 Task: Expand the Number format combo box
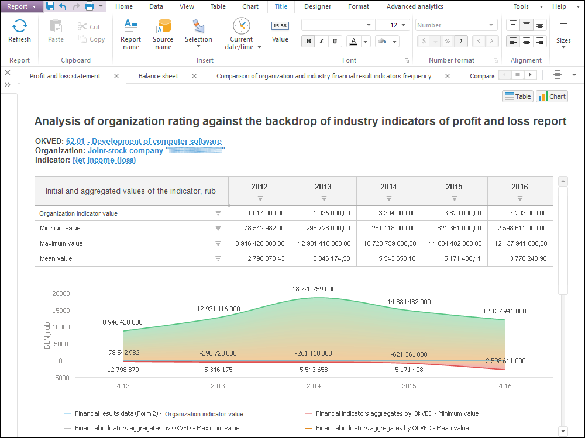(x=491, y=25)
